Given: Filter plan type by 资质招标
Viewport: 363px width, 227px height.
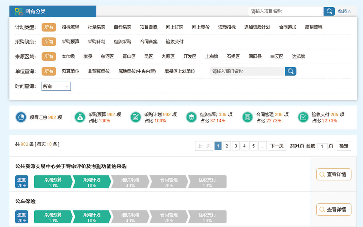Looking at the screenshot, I should coord(227,27).
